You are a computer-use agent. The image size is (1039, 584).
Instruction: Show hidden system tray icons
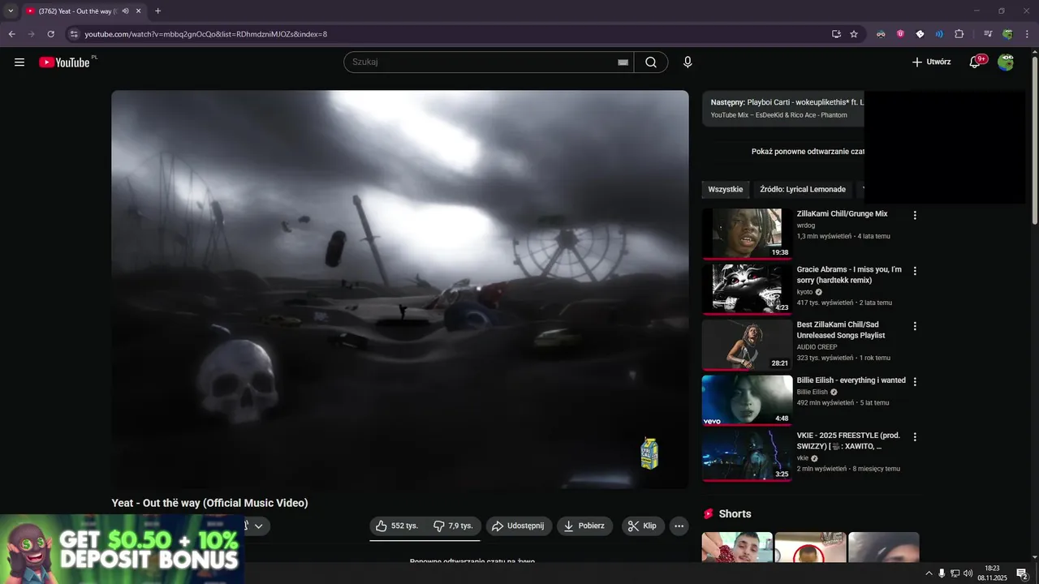929,573
